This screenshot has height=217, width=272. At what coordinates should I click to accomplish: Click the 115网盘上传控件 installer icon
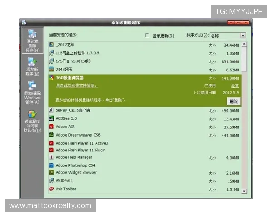pos(52,53)
